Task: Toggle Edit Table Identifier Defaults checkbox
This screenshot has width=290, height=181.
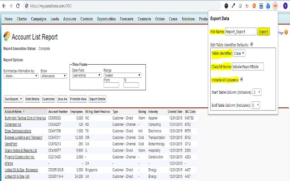Action: click(x=251, y=44)
